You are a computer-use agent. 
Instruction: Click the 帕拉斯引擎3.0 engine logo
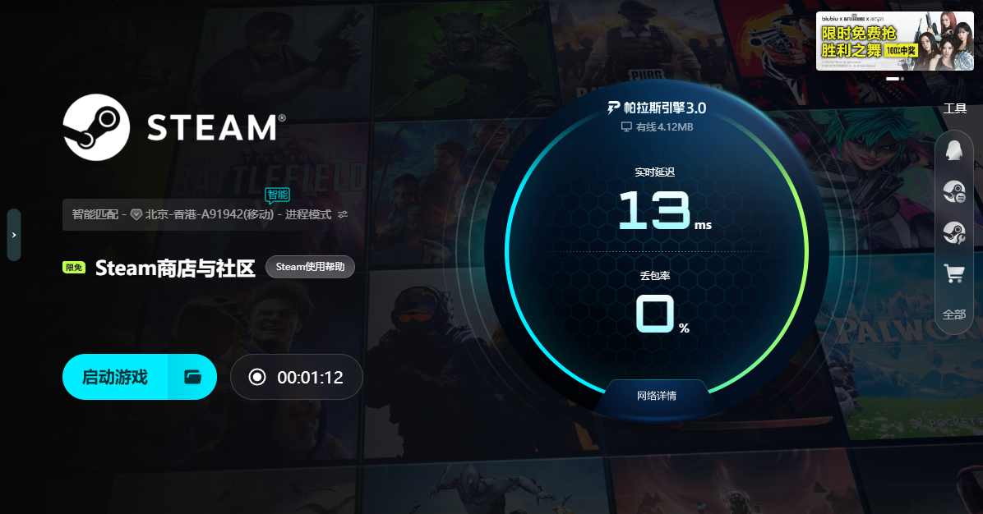pos(657,108)
